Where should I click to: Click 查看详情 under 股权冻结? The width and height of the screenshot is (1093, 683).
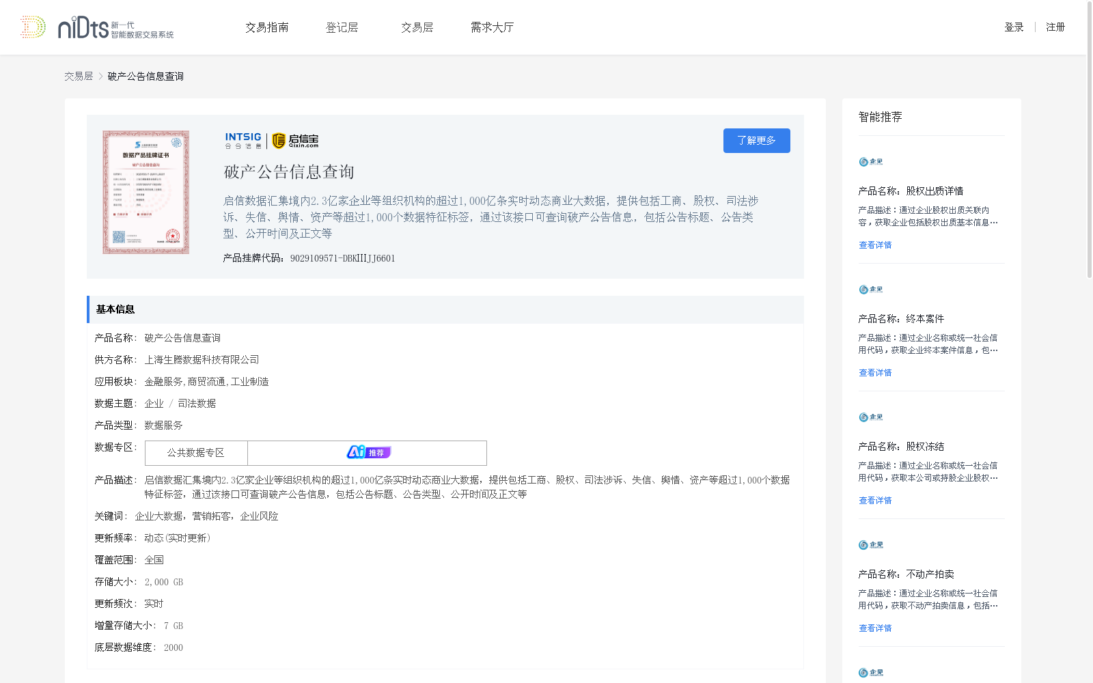point(875,501)
